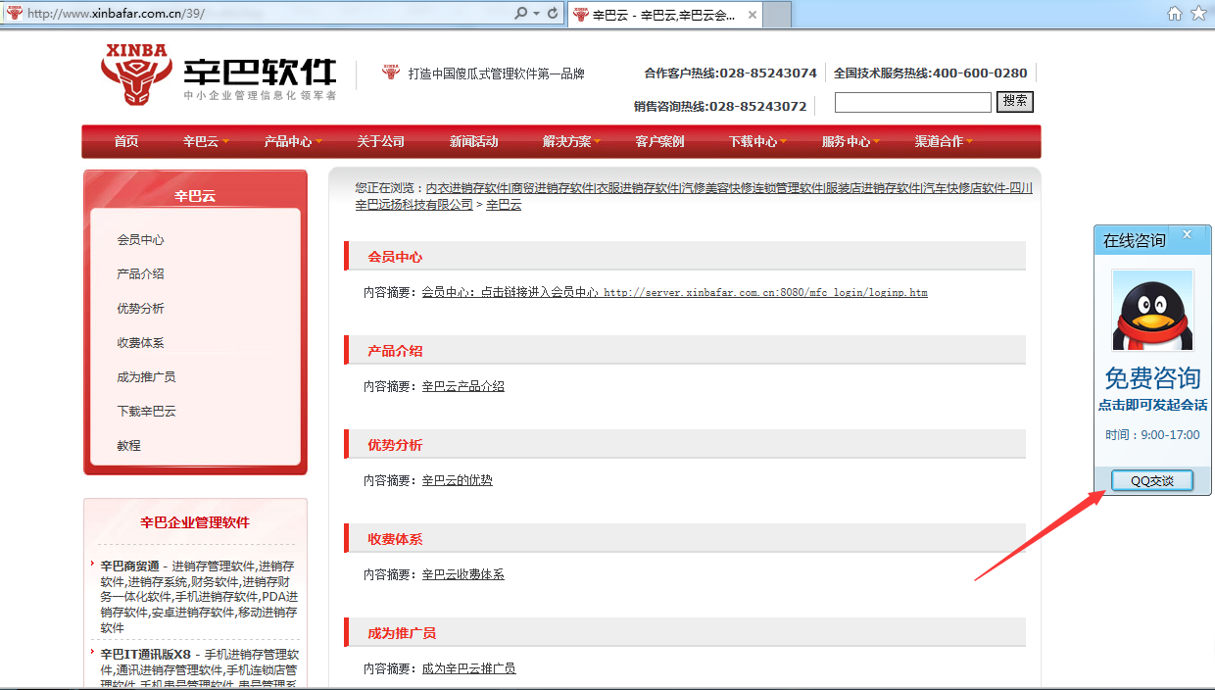The height and width of the screenshot is (690, 1215).
Task: Open sidebar item 收费体系
Action: (x=141, y=343)
